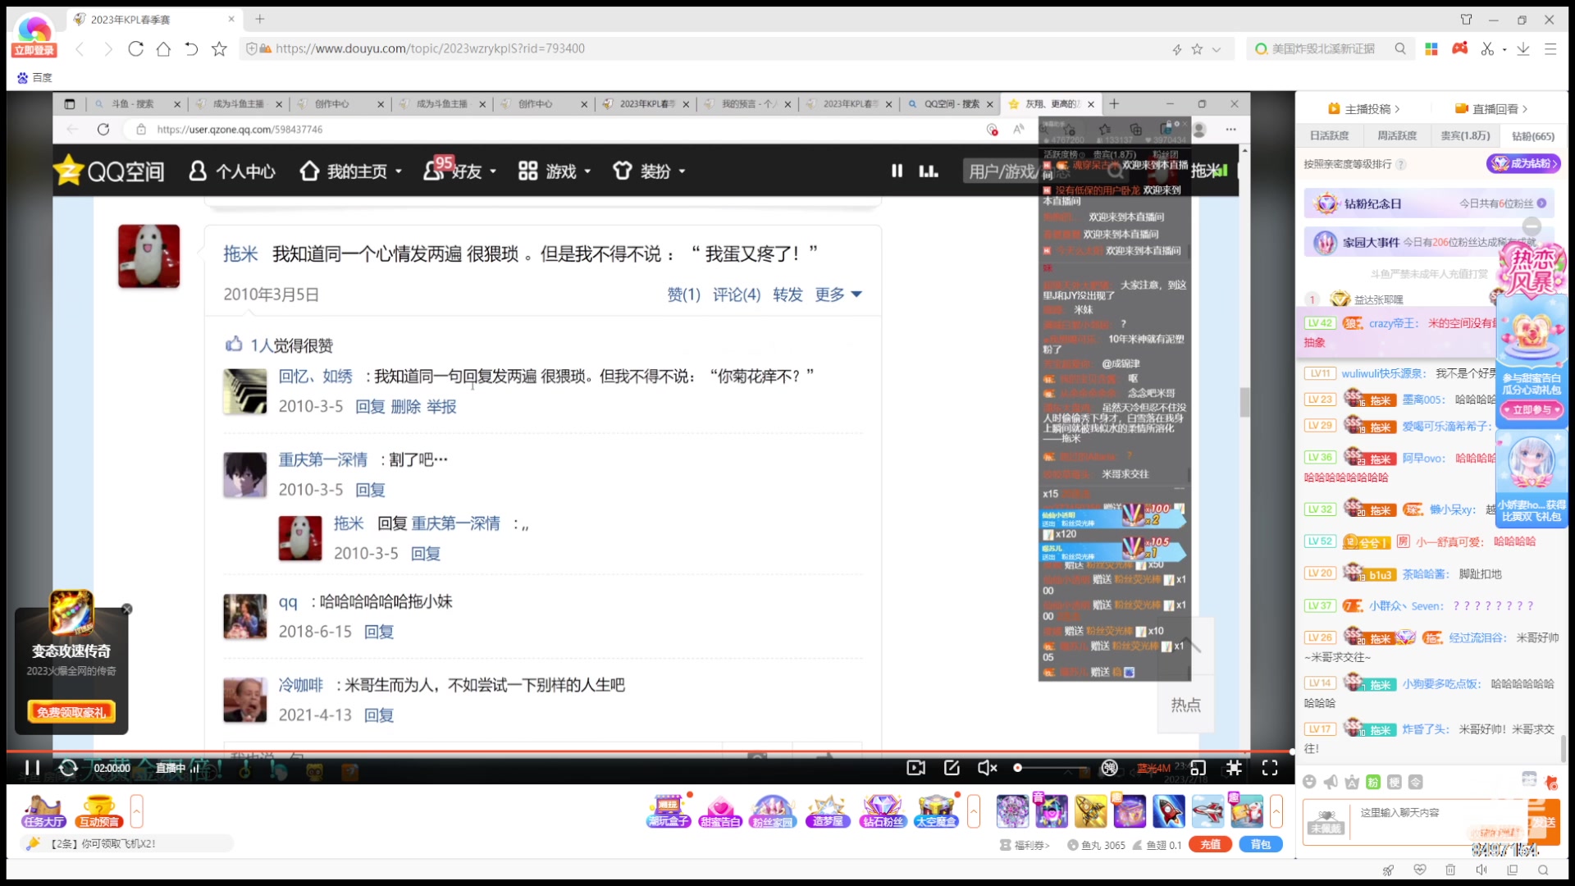Click the 成为钻粉 button
The width and height of the screenshot is (1575, 886).
(1523, 163)
